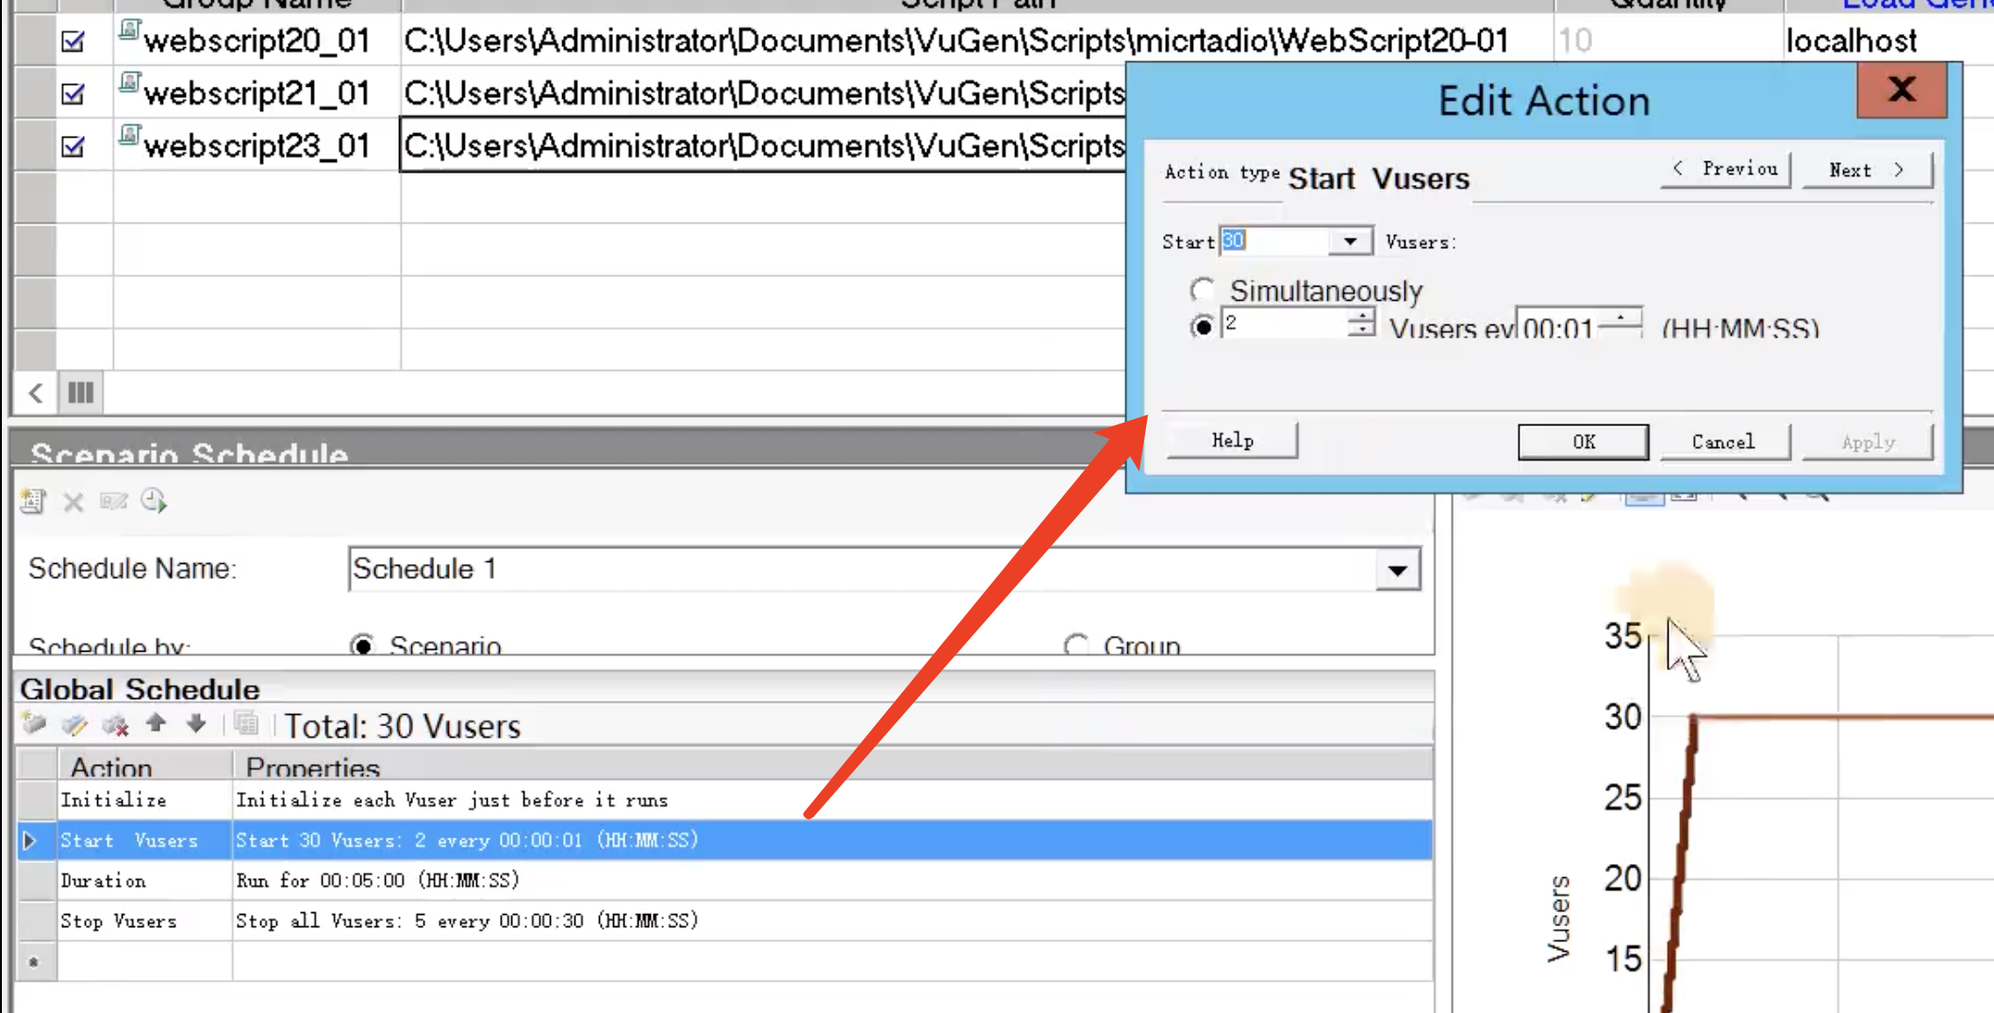The image size is (1994, 1013).
Task: Confirm the Edit Action dialog with OK
Action: pyautogui.click(x=1584, y=441)
